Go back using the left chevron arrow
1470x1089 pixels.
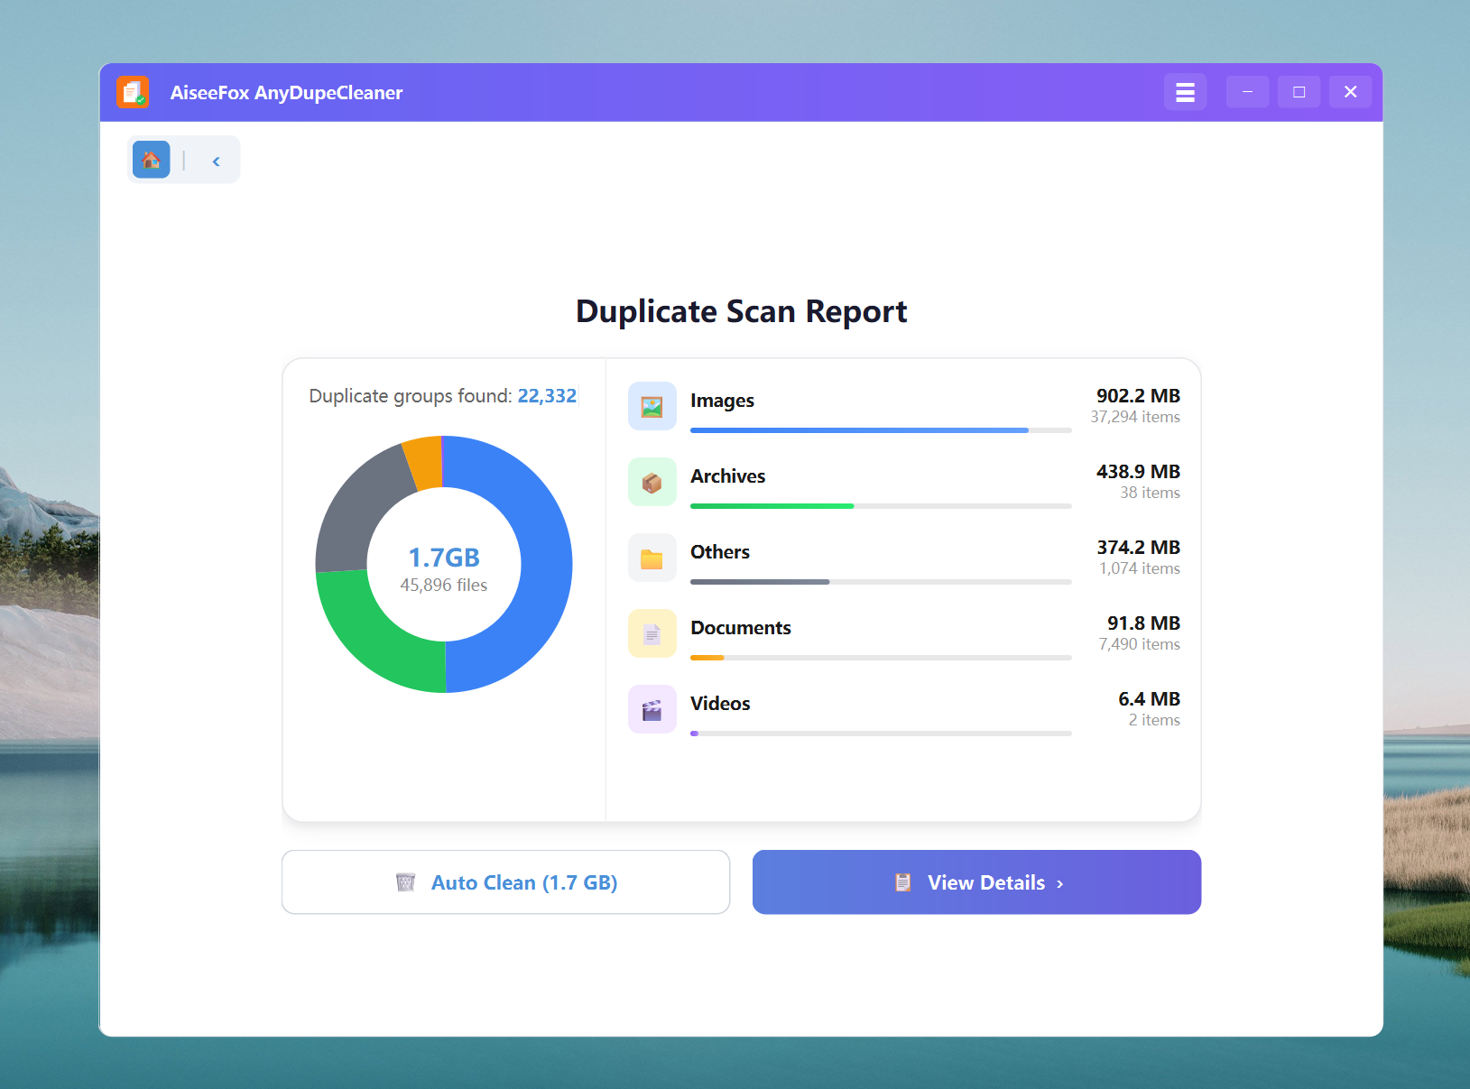[x=217, y=162]
